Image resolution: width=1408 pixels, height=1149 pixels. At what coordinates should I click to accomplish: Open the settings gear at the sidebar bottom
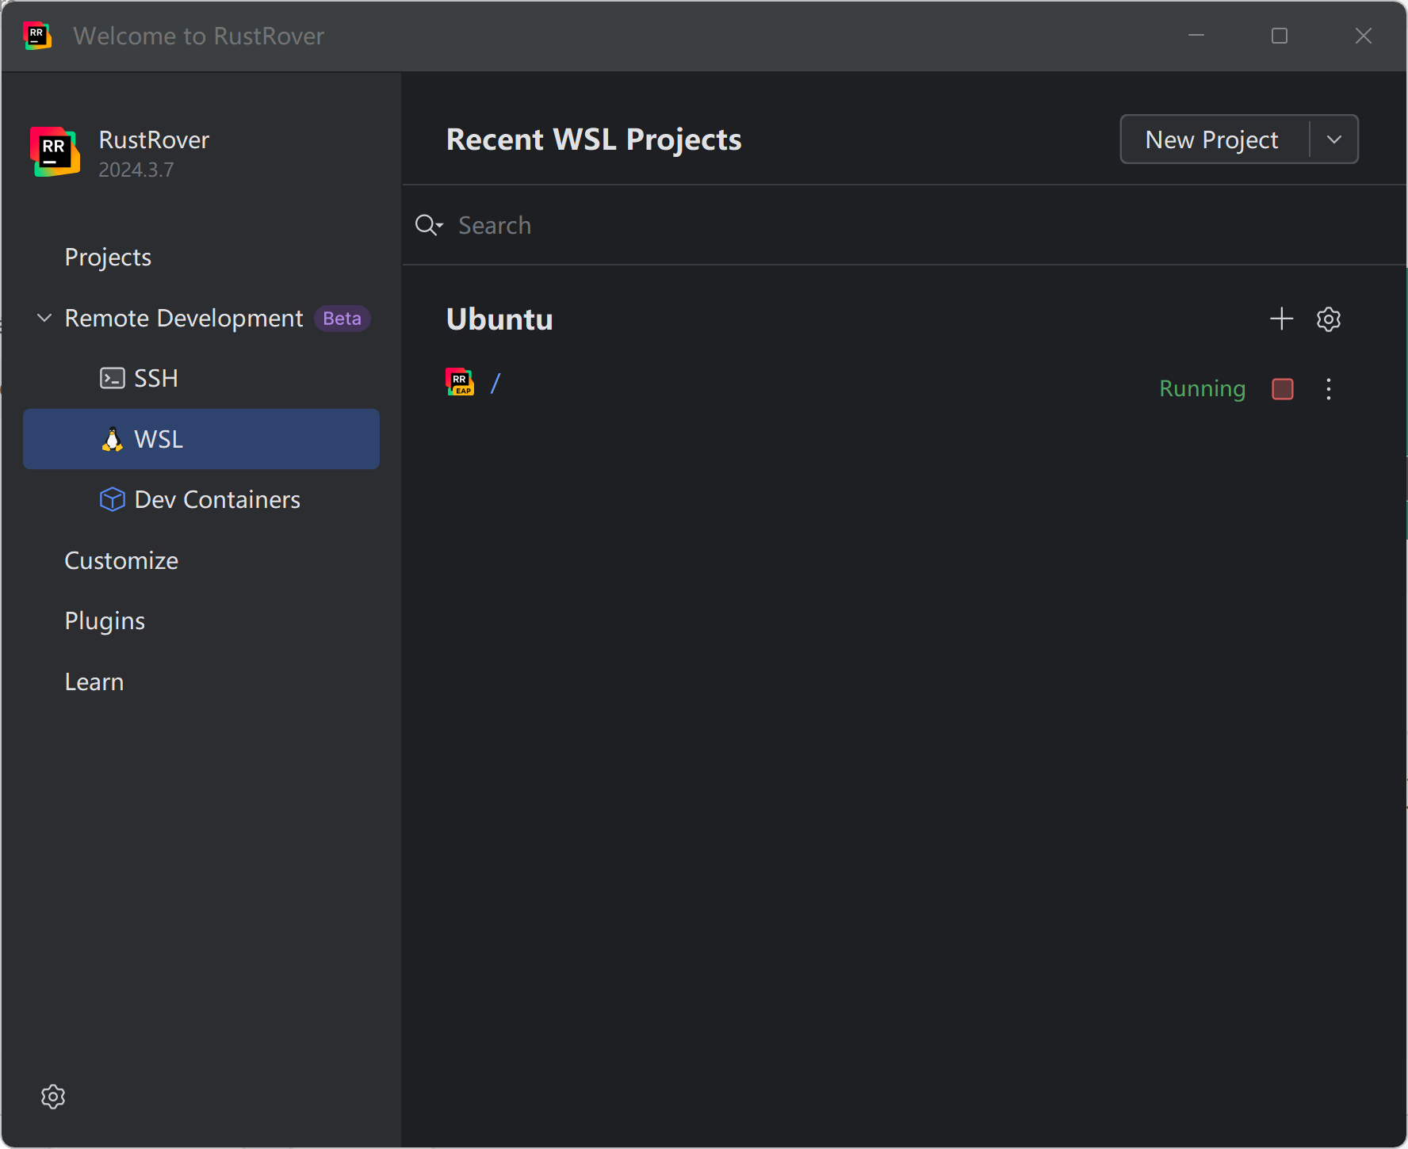(x=53, y=1097)
